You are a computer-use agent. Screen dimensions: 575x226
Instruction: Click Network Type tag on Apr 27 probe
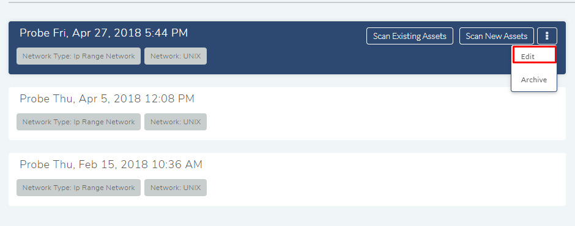(x=78, y=56)
